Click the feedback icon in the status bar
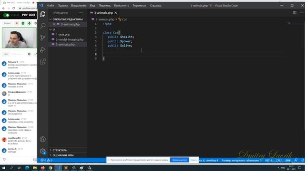305x171 pixels. point(296,160)
